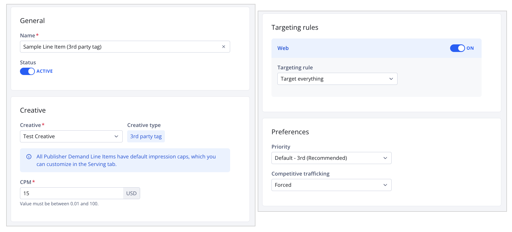This screenshot has width=512, height=232.
Task: Click the ACTIVE status label
Action: pos(44,71)
